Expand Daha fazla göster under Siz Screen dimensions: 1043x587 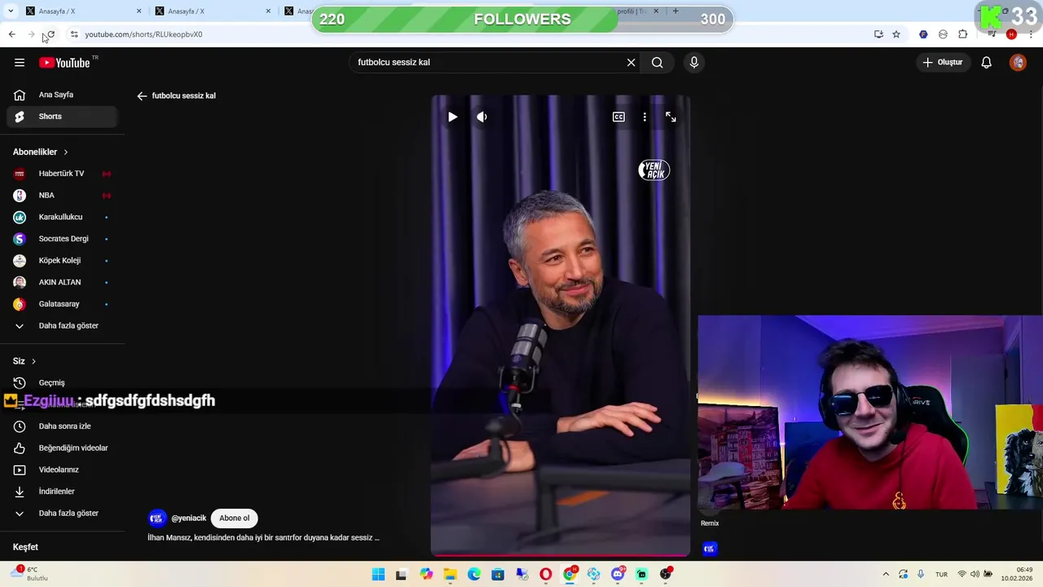point(63,513)
